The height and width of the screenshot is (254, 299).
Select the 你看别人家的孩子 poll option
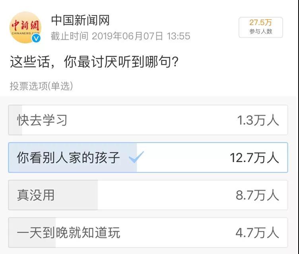click(x=148, y=157)
